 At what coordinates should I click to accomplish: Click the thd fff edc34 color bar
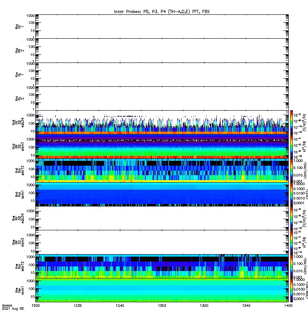[x=291, y=122]
